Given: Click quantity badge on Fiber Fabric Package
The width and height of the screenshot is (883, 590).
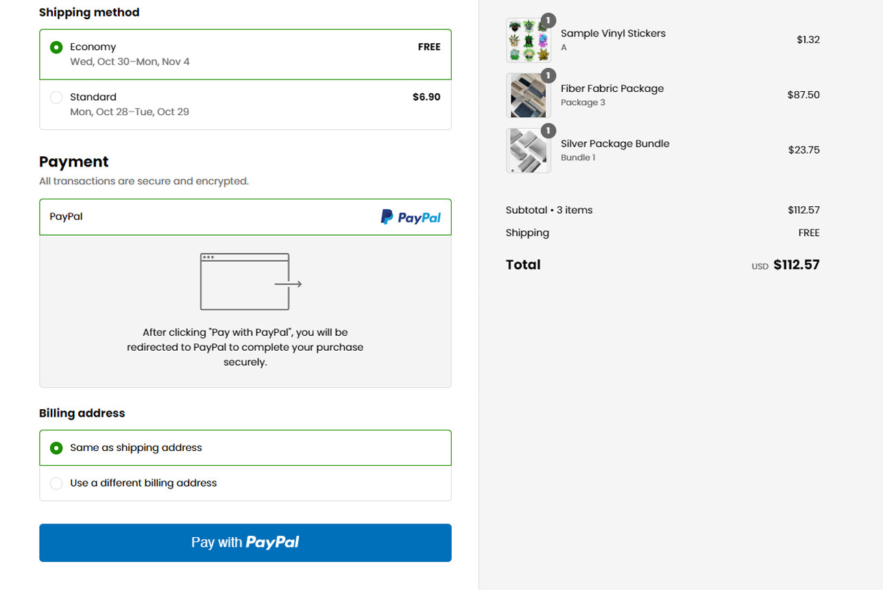Looking at the screenshot, I should (548, 75).
